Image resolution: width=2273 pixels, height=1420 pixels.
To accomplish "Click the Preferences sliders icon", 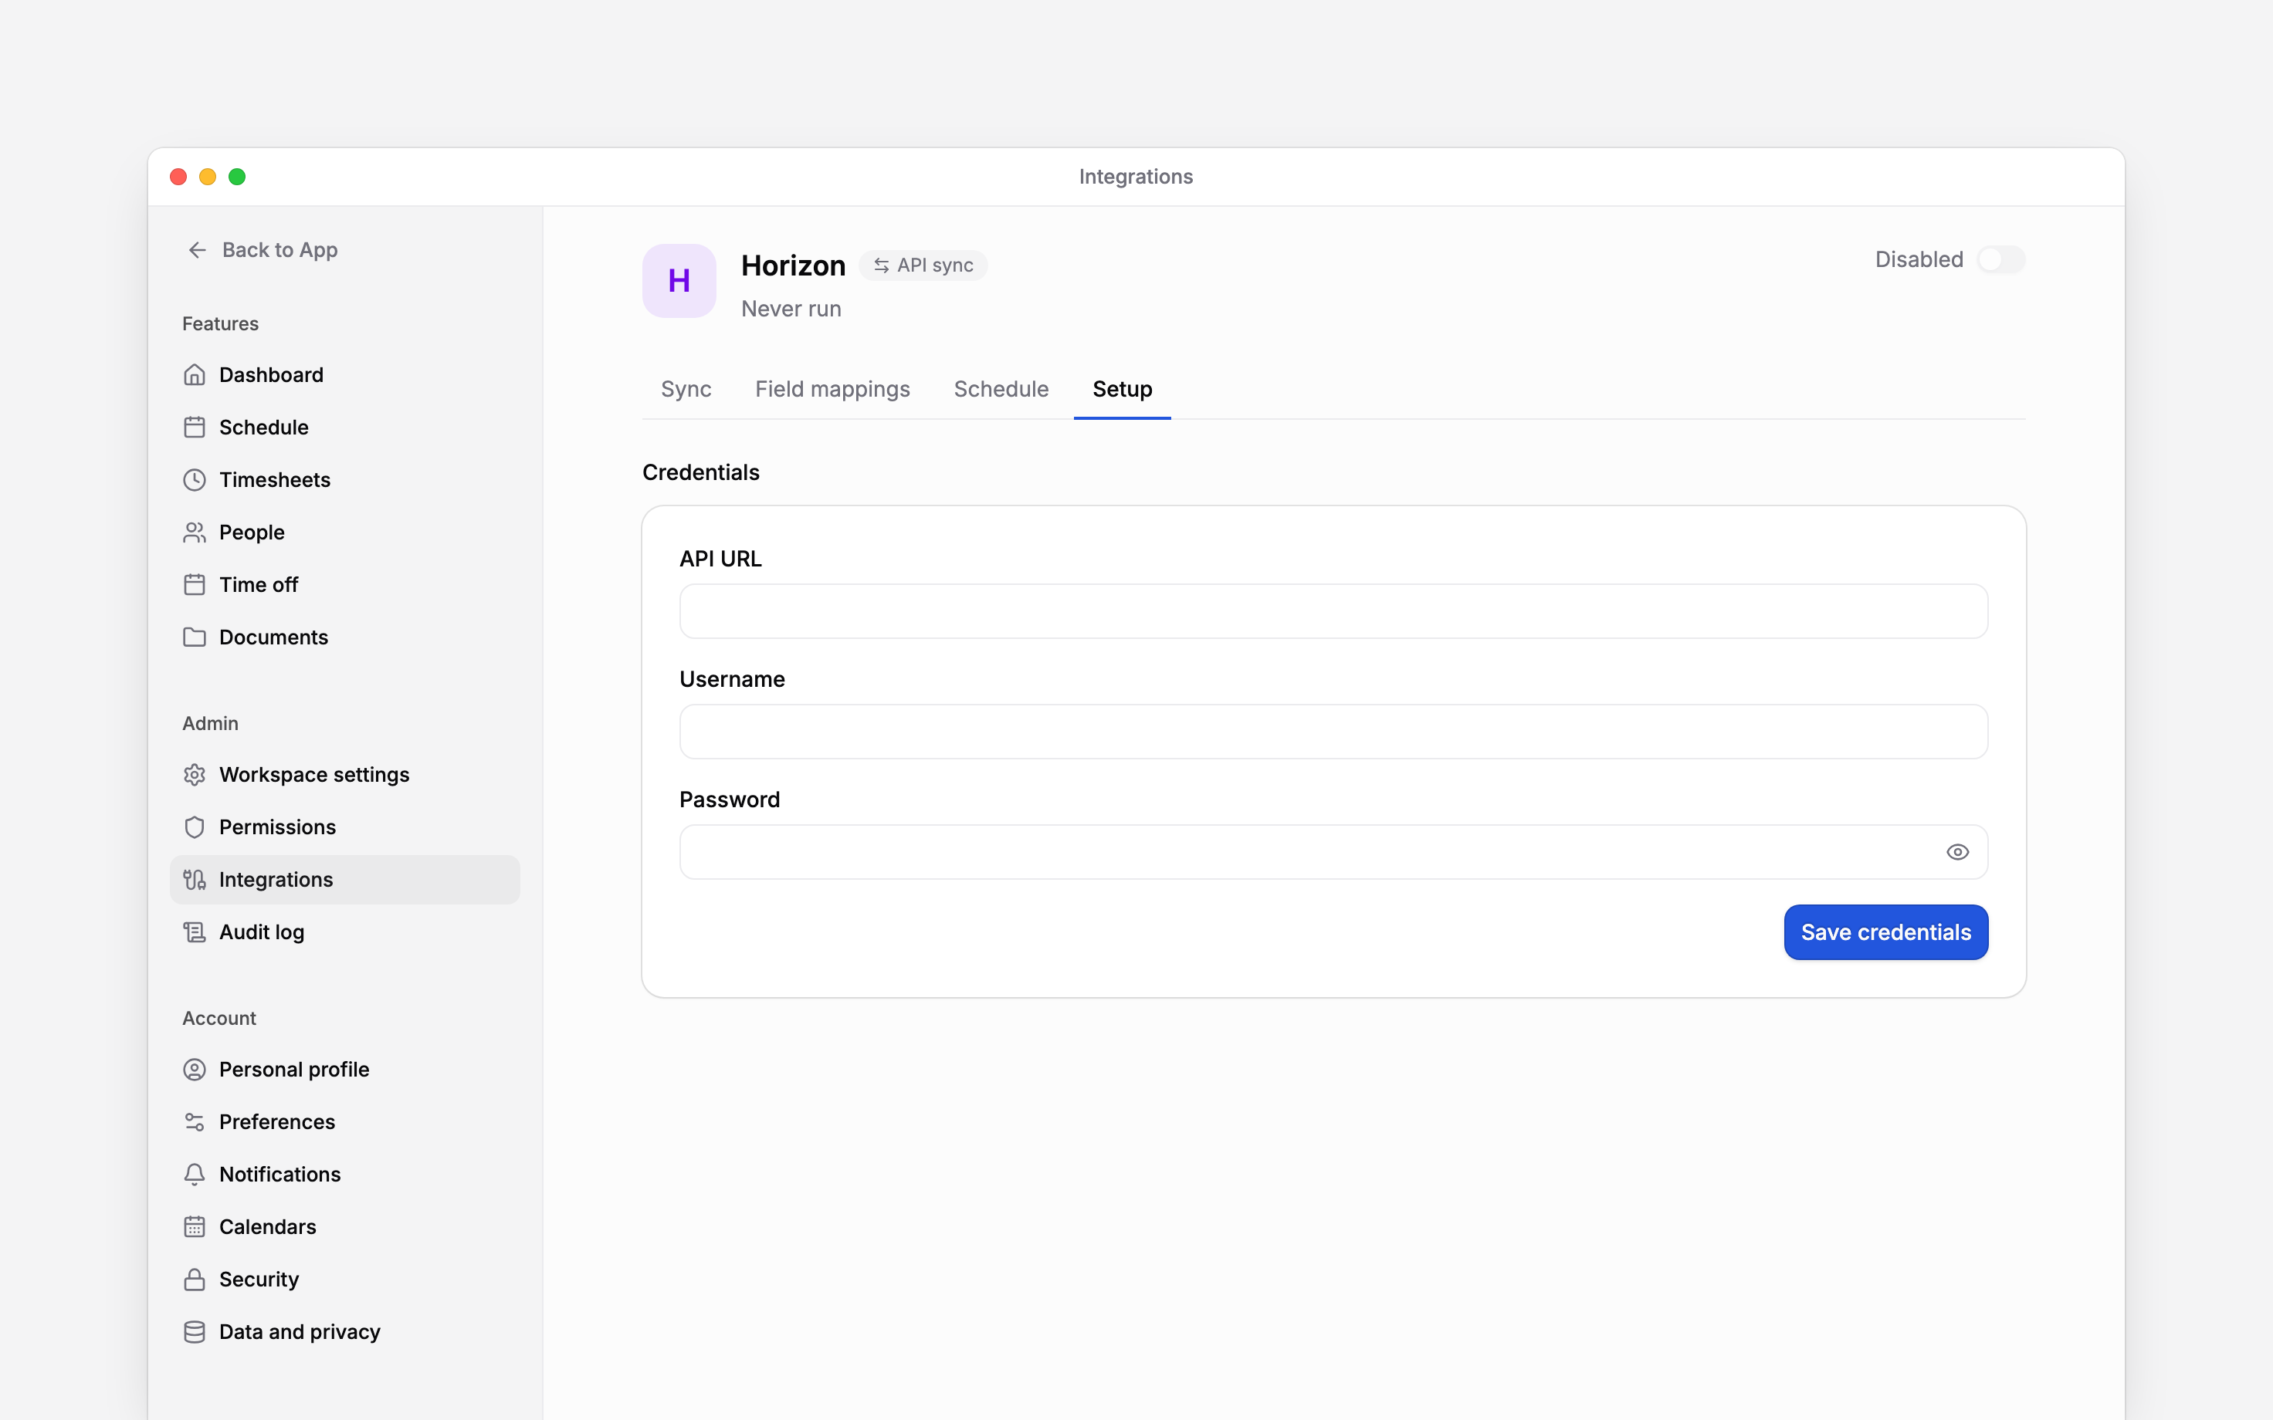I will [195, 1122].
